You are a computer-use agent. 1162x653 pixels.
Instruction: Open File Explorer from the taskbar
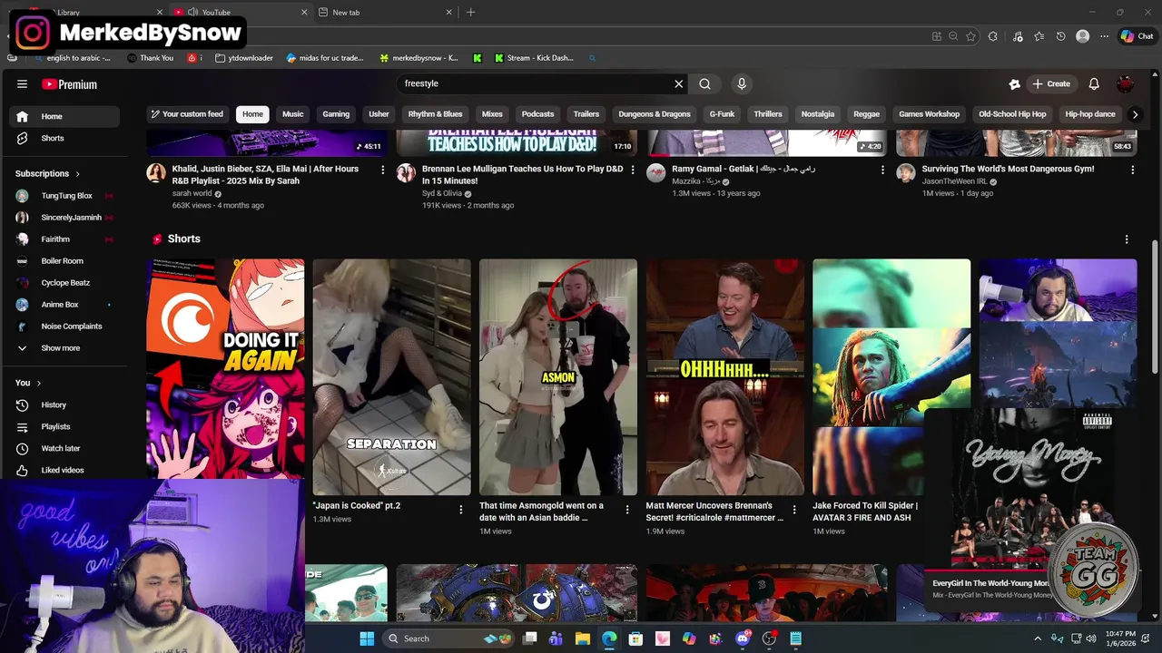point(583,638)
